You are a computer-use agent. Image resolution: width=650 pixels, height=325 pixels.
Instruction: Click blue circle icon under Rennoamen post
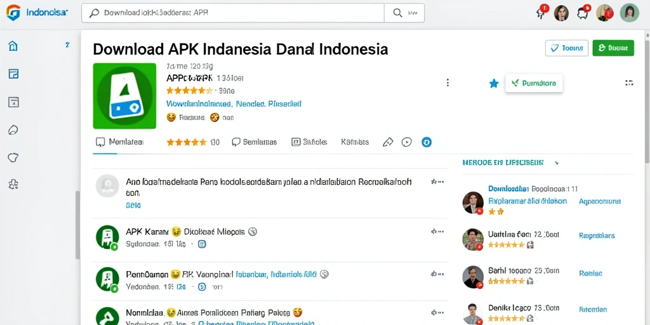(202, 286)
